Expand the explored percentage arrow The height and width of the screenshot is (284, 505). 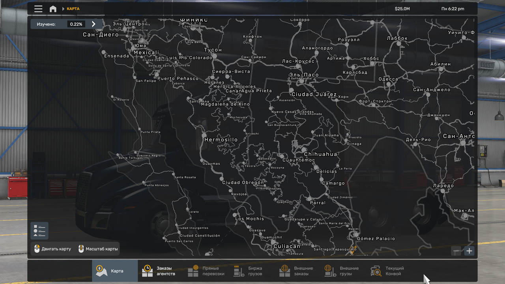pyautogui.click(x=94, y=24)
